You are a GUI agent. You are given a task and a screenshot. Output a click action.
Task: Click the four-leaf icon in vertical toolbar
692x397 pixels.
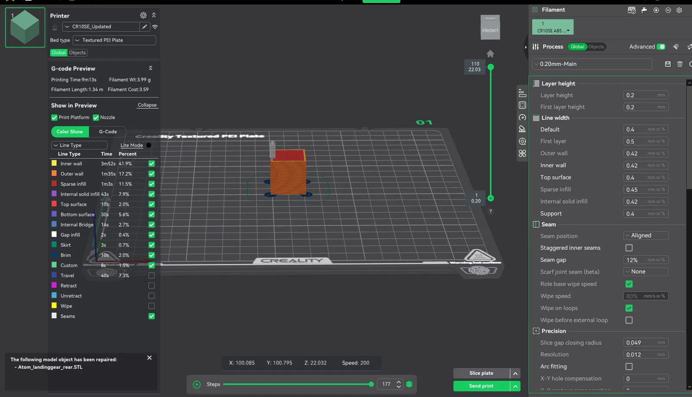click(x=522, y=154)
